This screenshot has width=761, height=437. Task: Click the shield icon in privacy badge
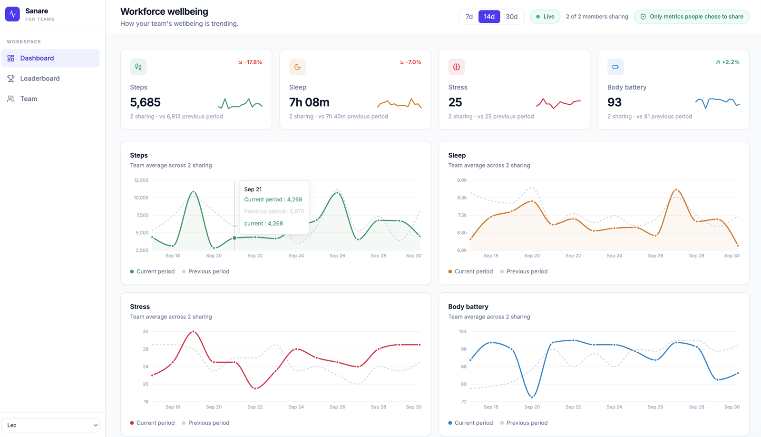coord(643,17)
